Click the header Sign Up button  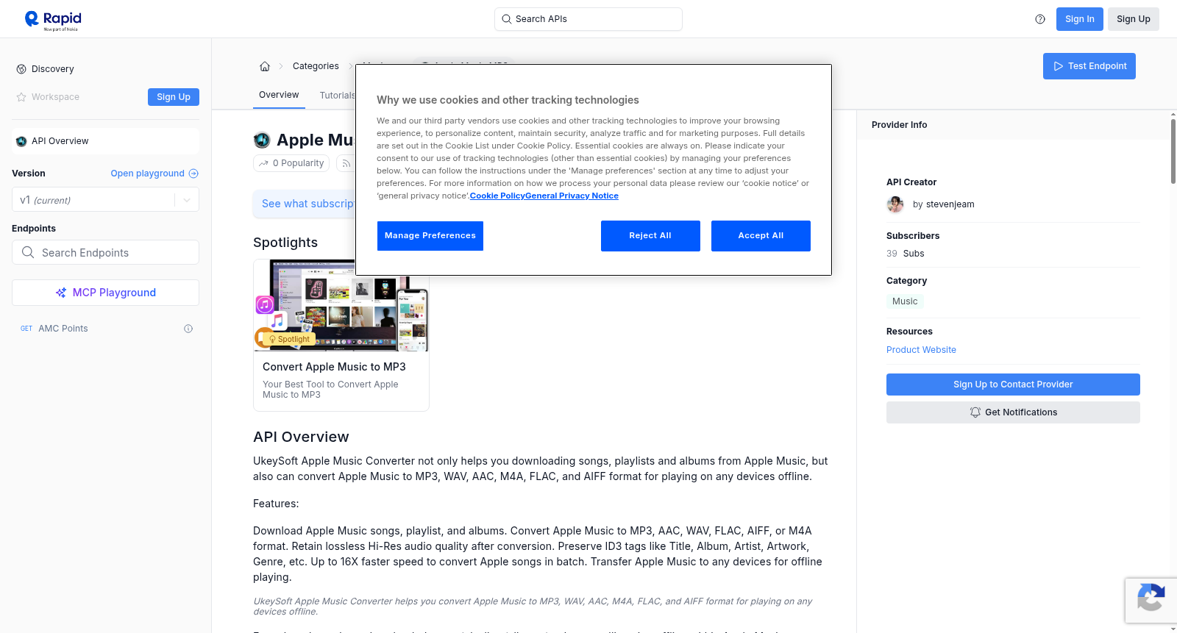1133,19
